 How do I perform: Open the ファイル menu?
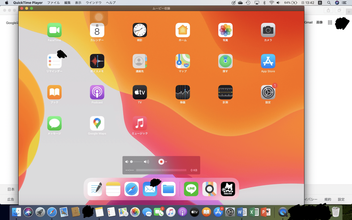tap(53, 3)
